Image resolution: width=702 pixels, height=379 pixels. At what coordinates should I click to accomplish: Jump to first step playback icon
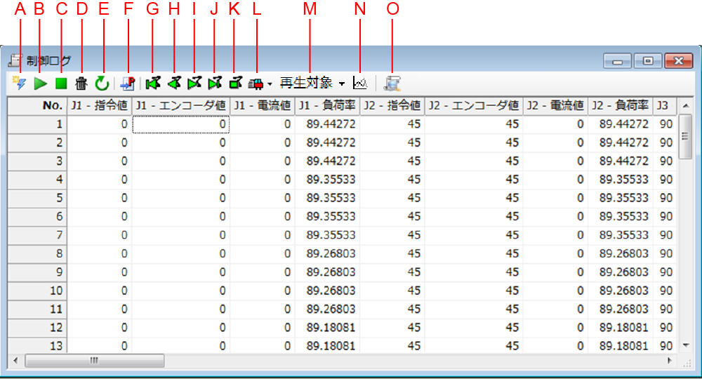point(152,84)
